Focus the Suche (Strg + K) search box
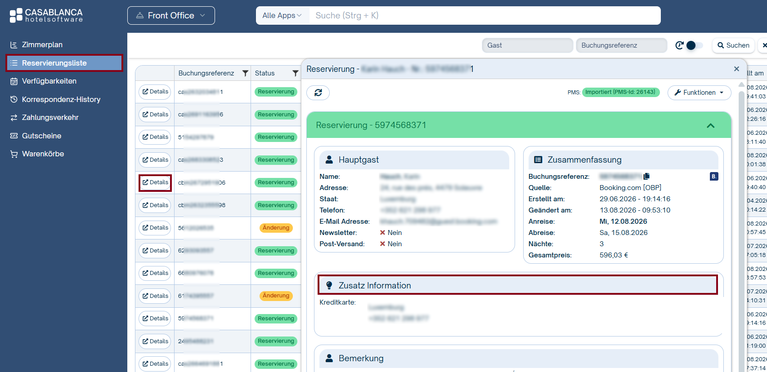This screenshot has height=372, width=767. click(485, 16)
